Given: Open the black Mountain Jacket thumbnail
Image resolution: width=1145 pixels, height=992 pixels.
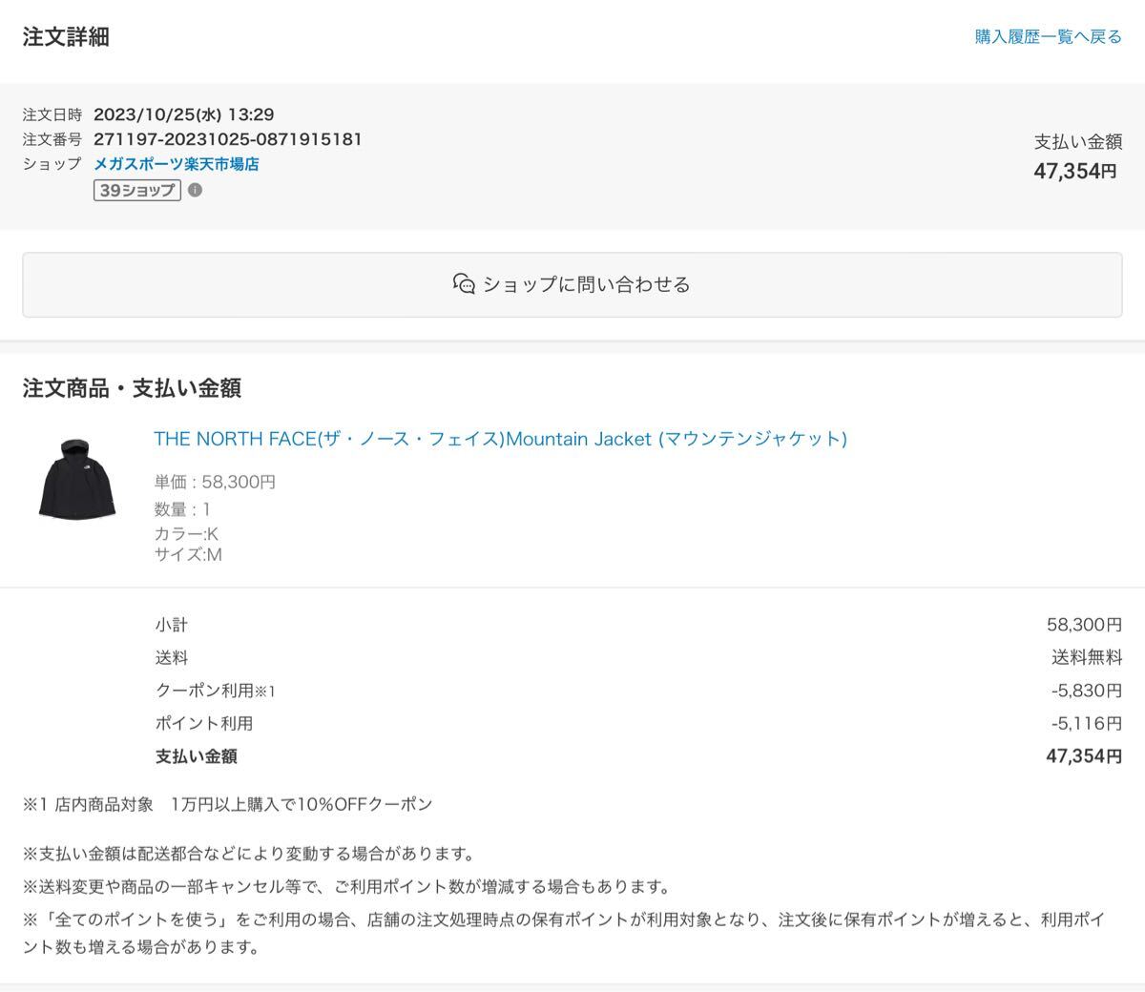Looking at the screenshot, I should click(77, 479).
